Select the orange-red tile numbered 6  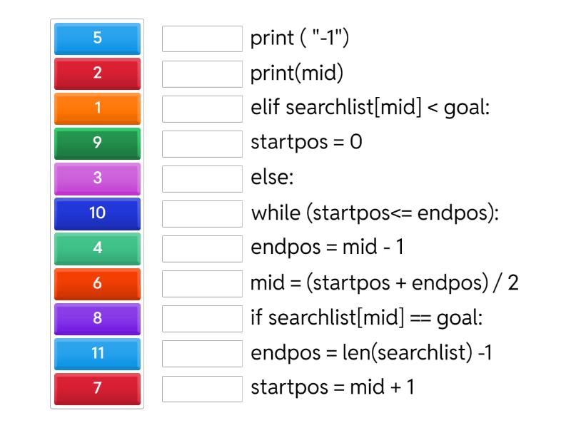coord(97,283)
